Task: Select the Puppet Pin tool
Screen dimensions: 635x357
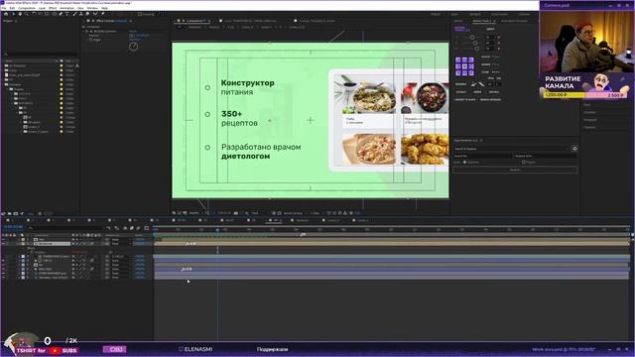Action: 102,14
